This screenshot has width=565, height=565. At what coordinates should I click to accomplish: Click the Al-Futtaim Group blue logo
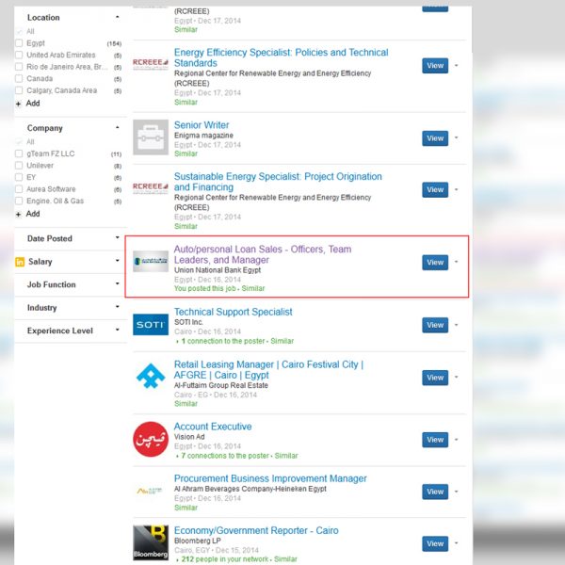[x=151, y=376]
